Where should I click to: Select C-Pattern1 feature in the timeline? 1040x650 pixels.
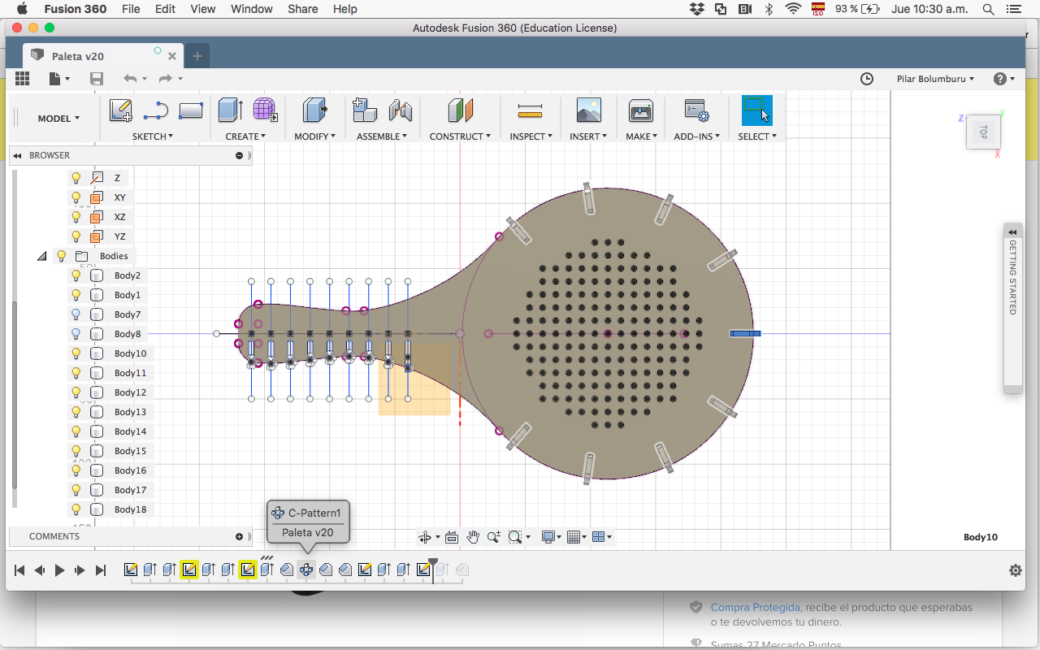coord(306,570)
